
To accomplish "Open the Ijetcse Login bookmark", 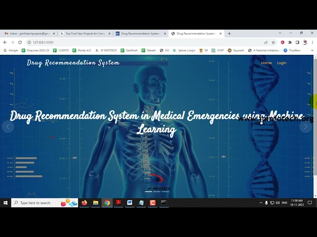I will [184, 50].
